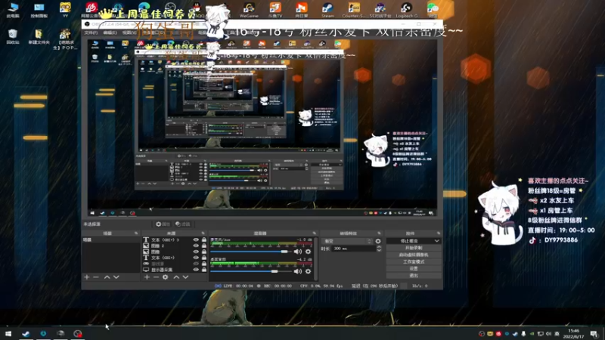Viewport: 605px width, 340px height.
Task: Open the scene transition type dropdown
Action: pyautogui.click(x=348, y=241)
